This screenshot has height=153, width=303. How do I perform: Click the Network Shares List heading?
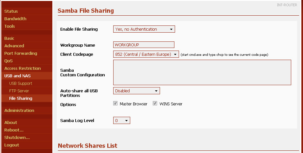(x=88, y=145)
